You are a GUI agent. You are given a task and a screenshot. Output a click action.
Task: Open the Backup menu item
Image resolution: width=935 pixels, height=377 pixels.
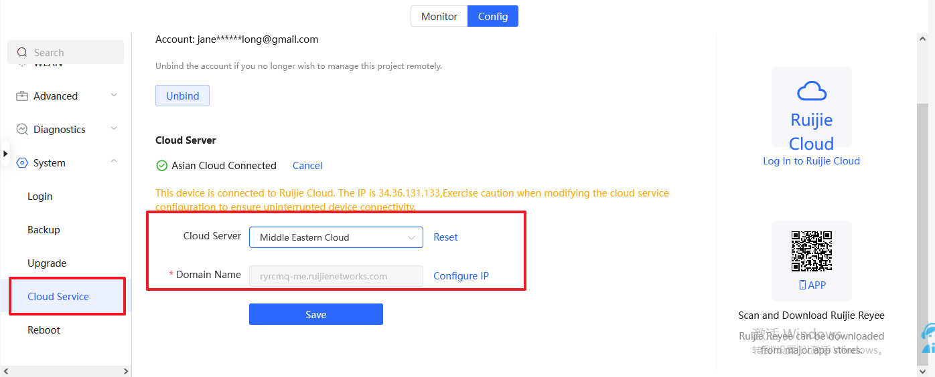pos(44,230)
